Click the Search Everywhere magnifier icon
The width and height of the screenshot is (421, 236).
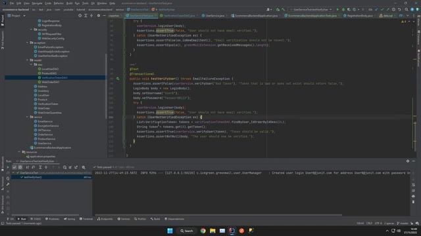[407, 9]
